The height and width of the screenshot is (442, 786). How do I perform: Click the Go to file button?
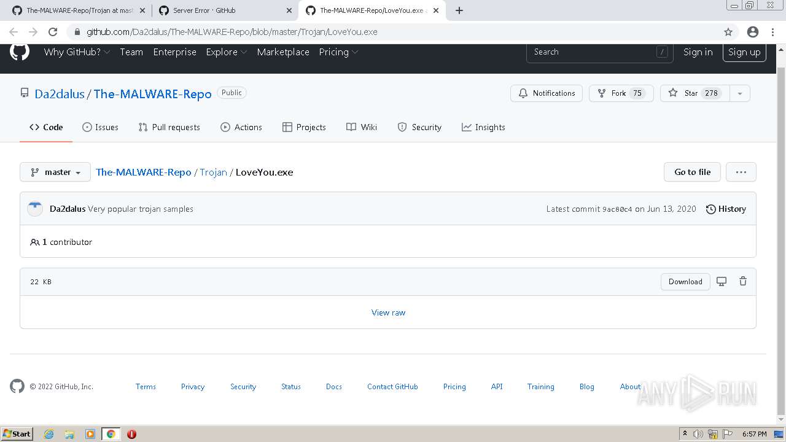tap(692, 172)
